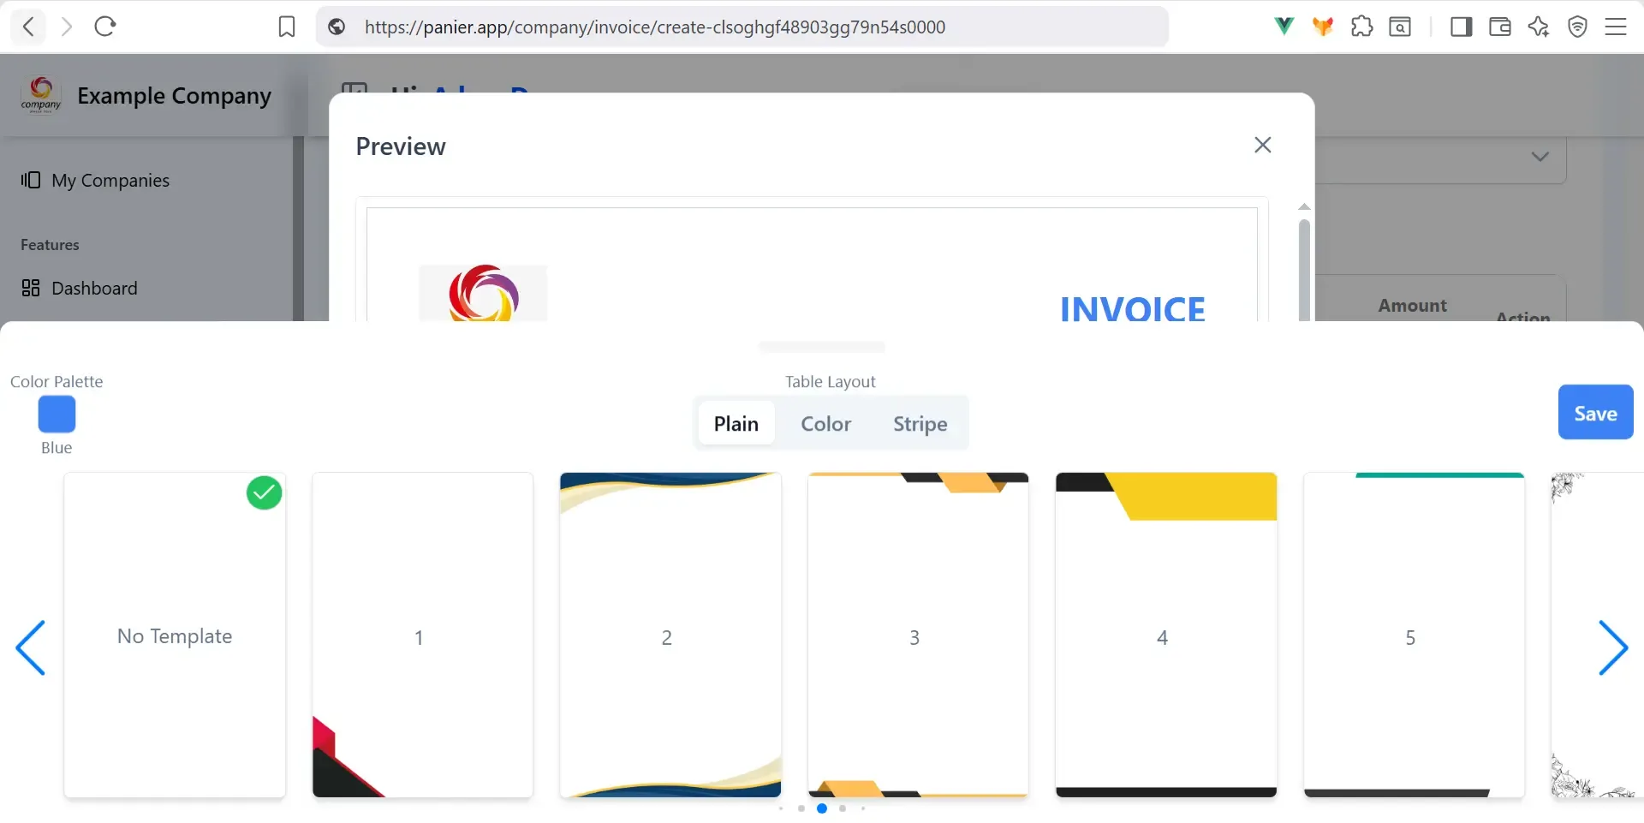Go back using the browser back arrow
This screenshot has height=823, width=1644.
[28, 27]
